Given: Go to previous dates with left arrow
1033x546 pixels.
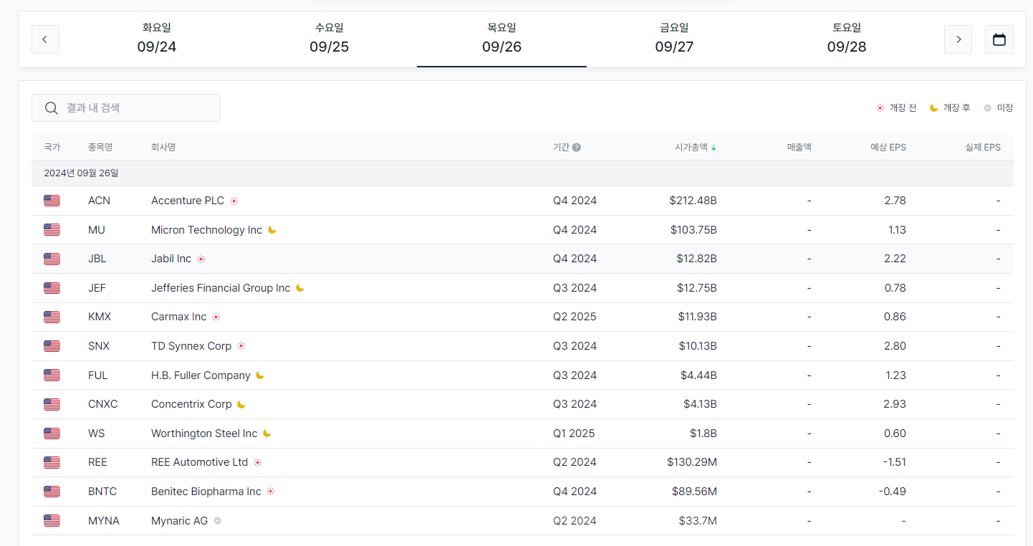Looking at the screenshot, I should coord(45,39).
